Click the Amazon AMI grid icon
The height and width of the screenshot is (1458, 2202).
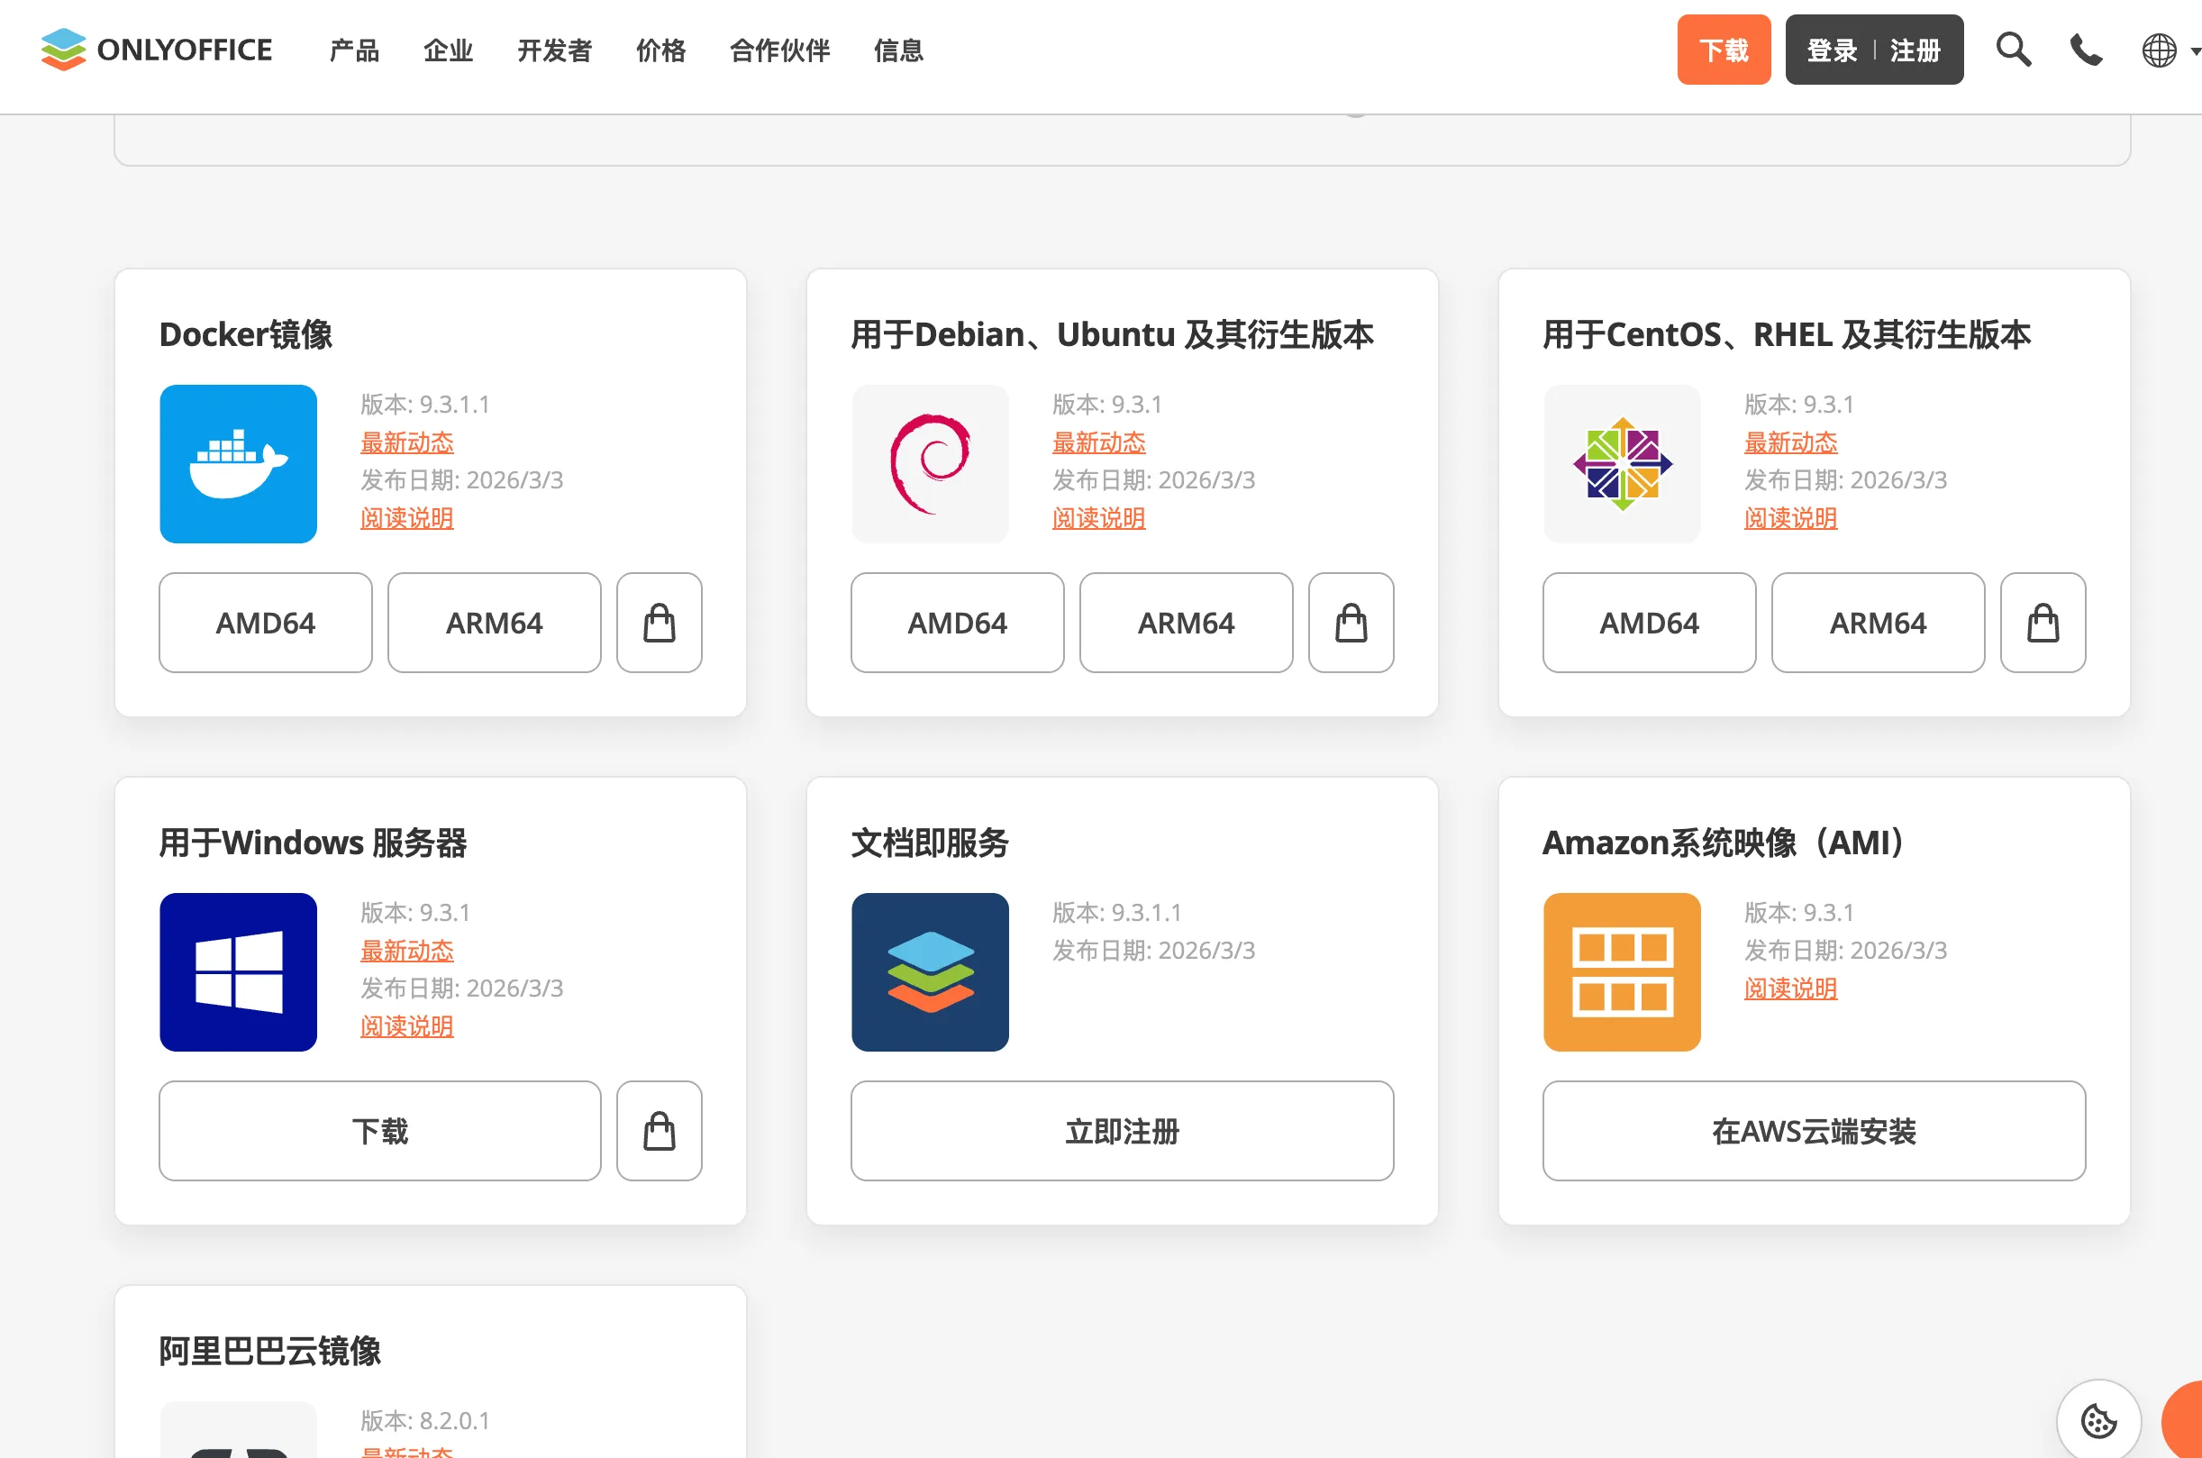1621,971
